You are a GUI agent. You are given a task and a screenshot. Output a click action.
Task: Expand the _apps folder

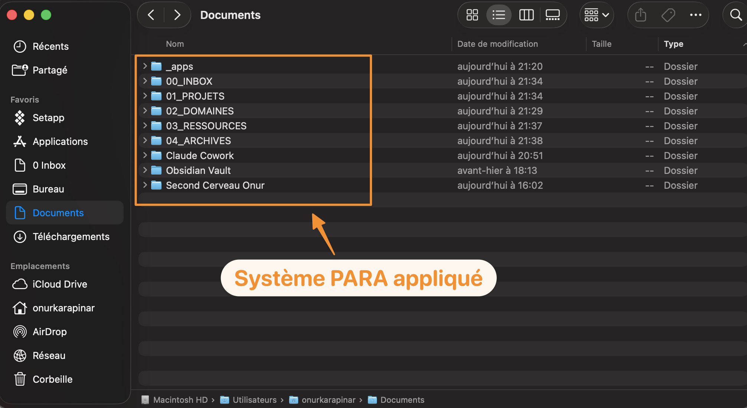145,66
